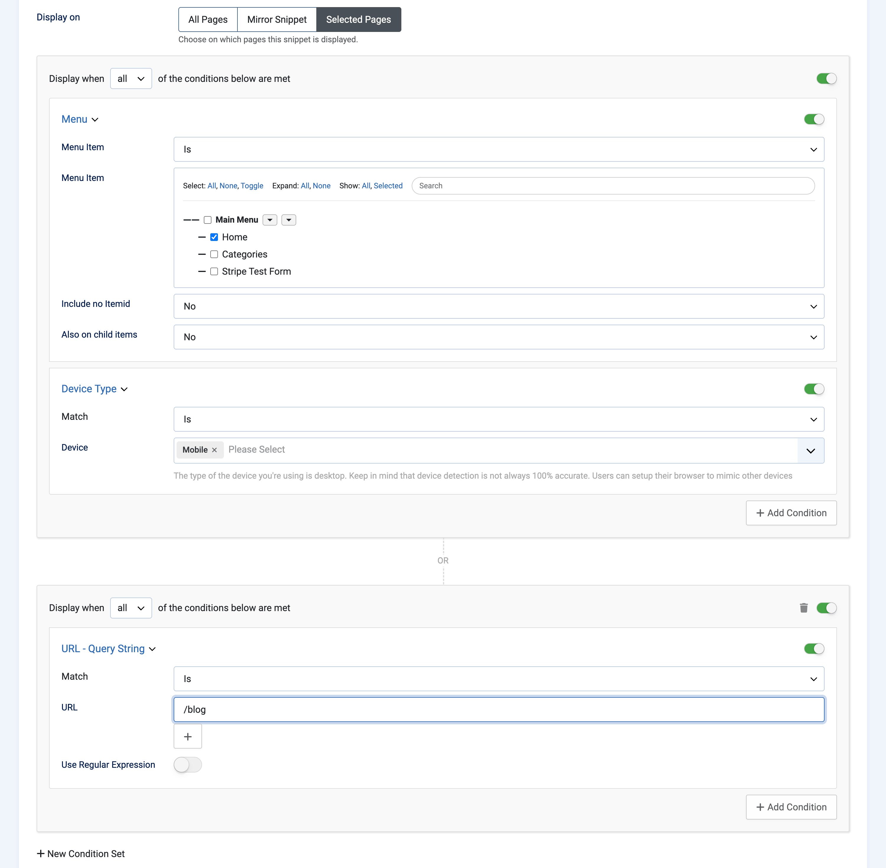The height and width of the screenshot is (868, 886).
Task: Add Condition to the first set
Action: 791,513
